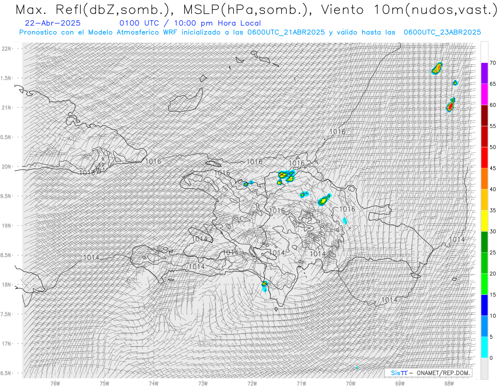Click the '6.5N' latitude tick label
504x389 pixels.
(x=6, y=373)
